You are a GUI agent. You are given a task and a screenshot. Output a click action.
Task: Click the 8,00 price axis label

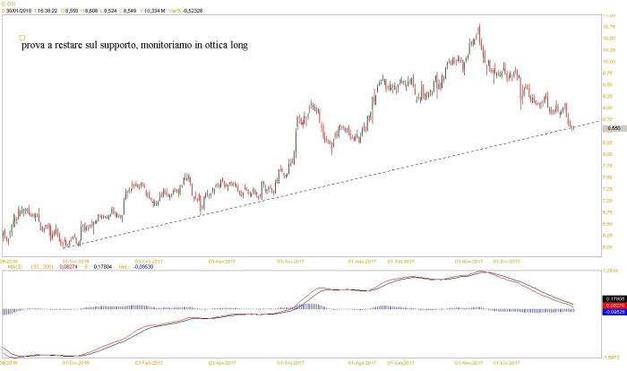tap(608, 154)
